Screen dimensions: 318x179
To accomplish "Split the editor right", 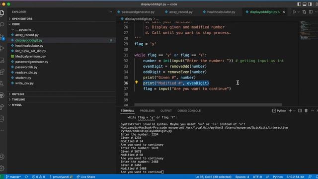I will (x=311, y=12).
